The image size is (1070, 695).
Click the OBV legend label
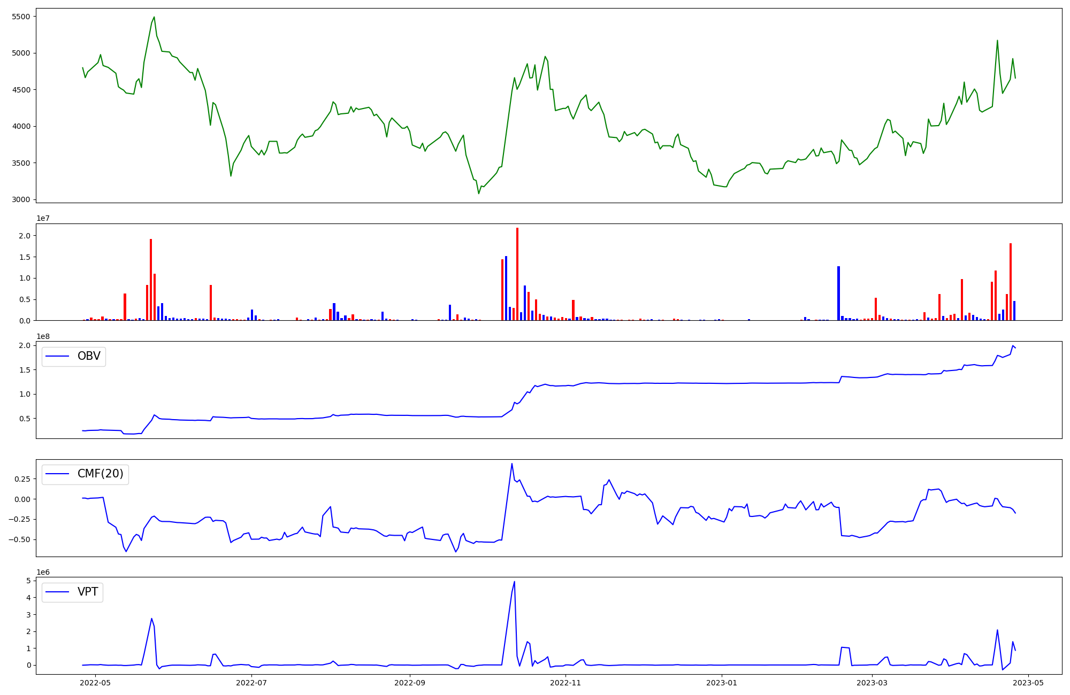coord(89,356)
